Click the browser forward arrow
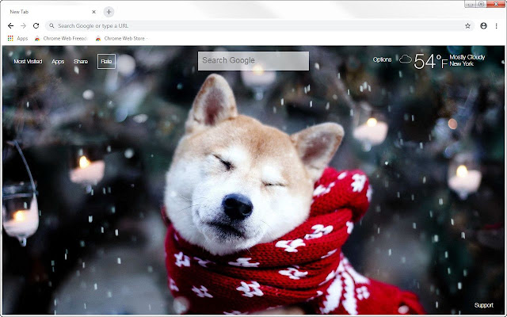This screenshot has width=507, height=317. [x=23, y=26]
